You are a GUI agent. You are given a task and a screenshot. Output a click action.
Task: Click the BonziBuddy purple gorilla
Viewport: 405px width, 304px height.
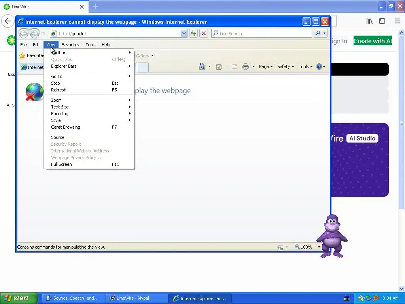click(332, 236)
